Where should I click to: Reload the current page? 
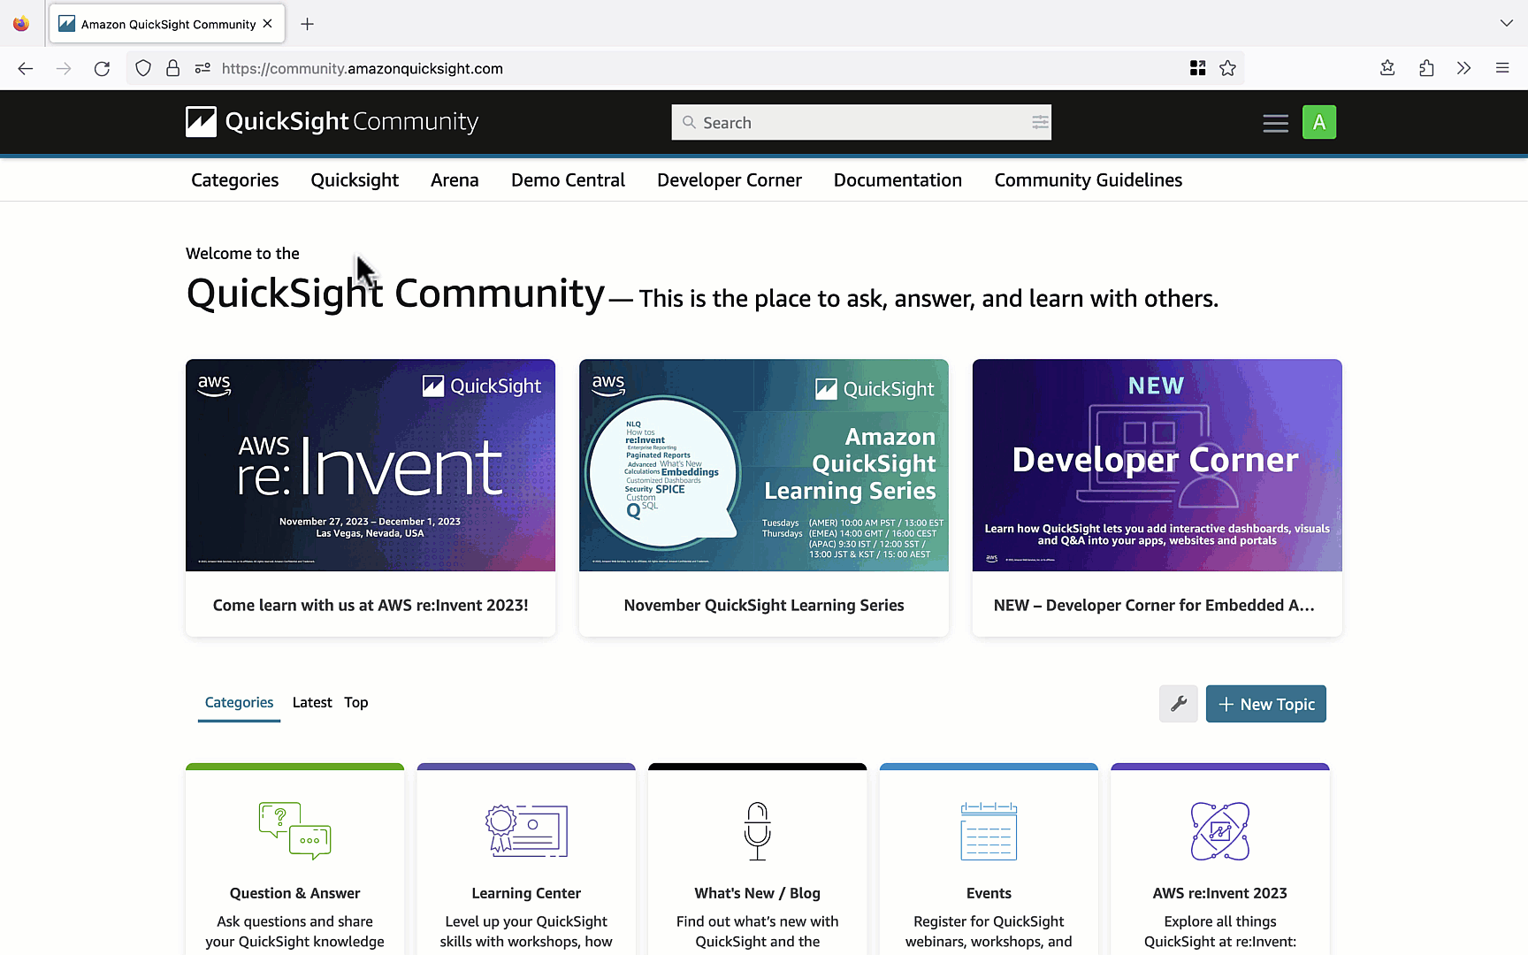coord(103,68)
